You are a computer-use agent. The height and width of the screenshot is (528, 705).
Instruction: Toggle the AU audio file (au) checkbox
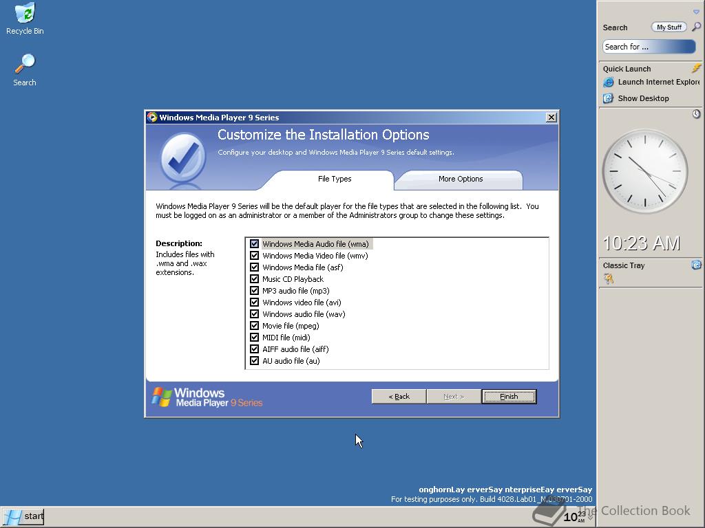(255, 360)
